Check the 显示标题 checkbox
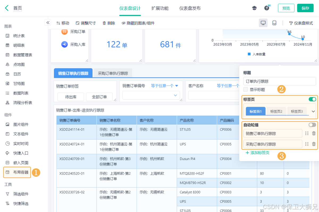319x212 pixels. coord(246,90)
